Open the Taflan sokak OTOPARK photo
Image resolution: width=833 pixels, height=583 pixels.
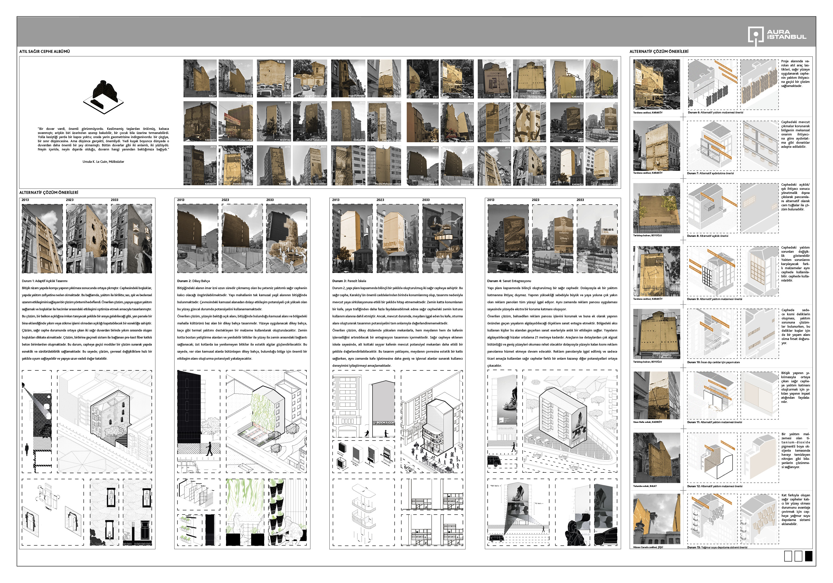coord(235,122)
